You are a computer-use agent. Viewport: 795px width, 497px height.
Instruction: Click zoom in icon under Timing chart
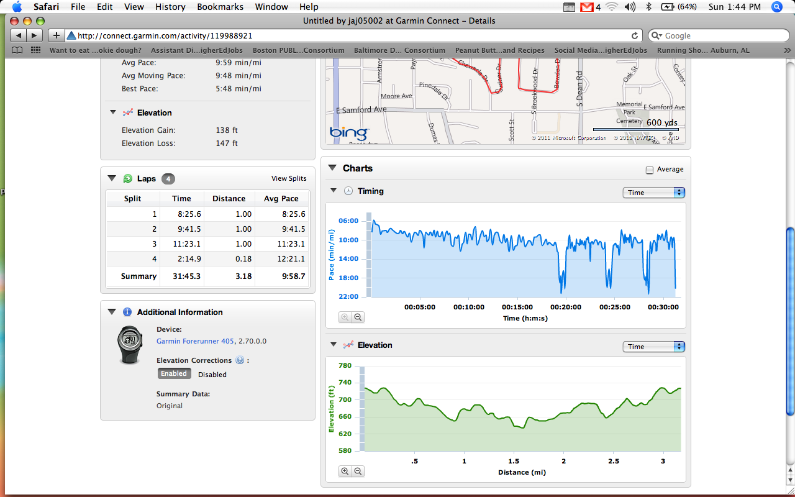[345, 317]
